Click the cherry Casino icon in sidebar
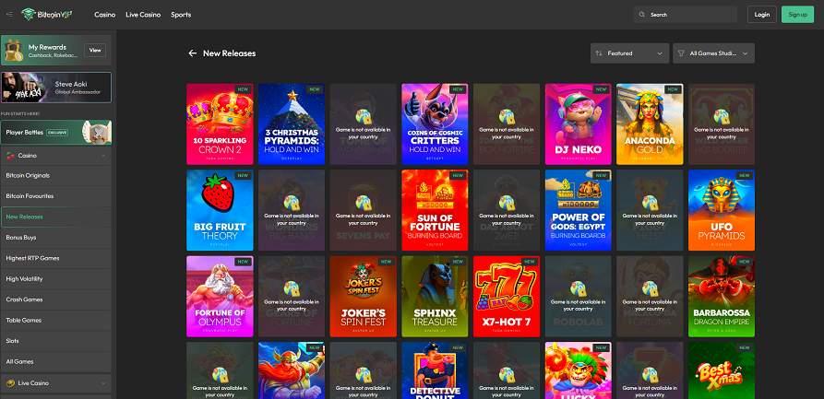Screen dimensions: 824x399 pos(9,156)
